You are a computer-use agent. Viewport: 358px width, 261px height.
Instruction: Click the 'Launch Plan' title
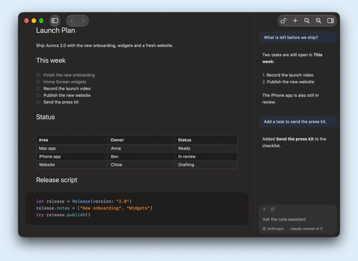click(x=55, y=30)
